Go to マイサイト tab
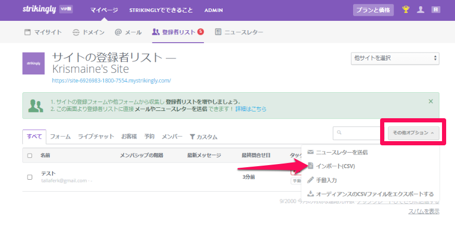The image size is (455, 225). (43, 32)
